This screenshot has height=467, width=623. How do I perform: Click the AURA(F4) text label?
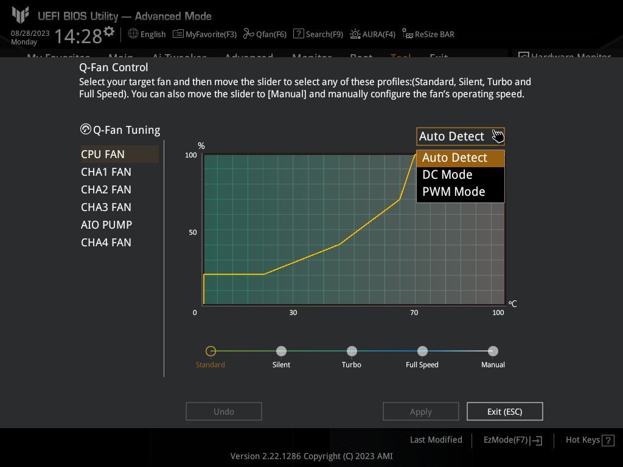coord(378,34)
